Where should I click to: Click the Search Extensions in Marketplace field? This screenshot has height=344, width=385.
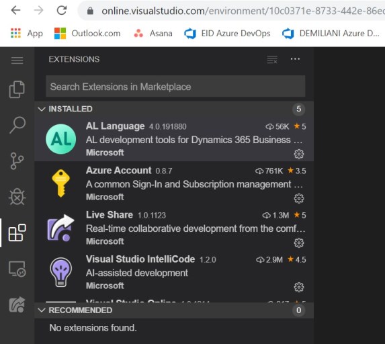click(x=175, y=87)
